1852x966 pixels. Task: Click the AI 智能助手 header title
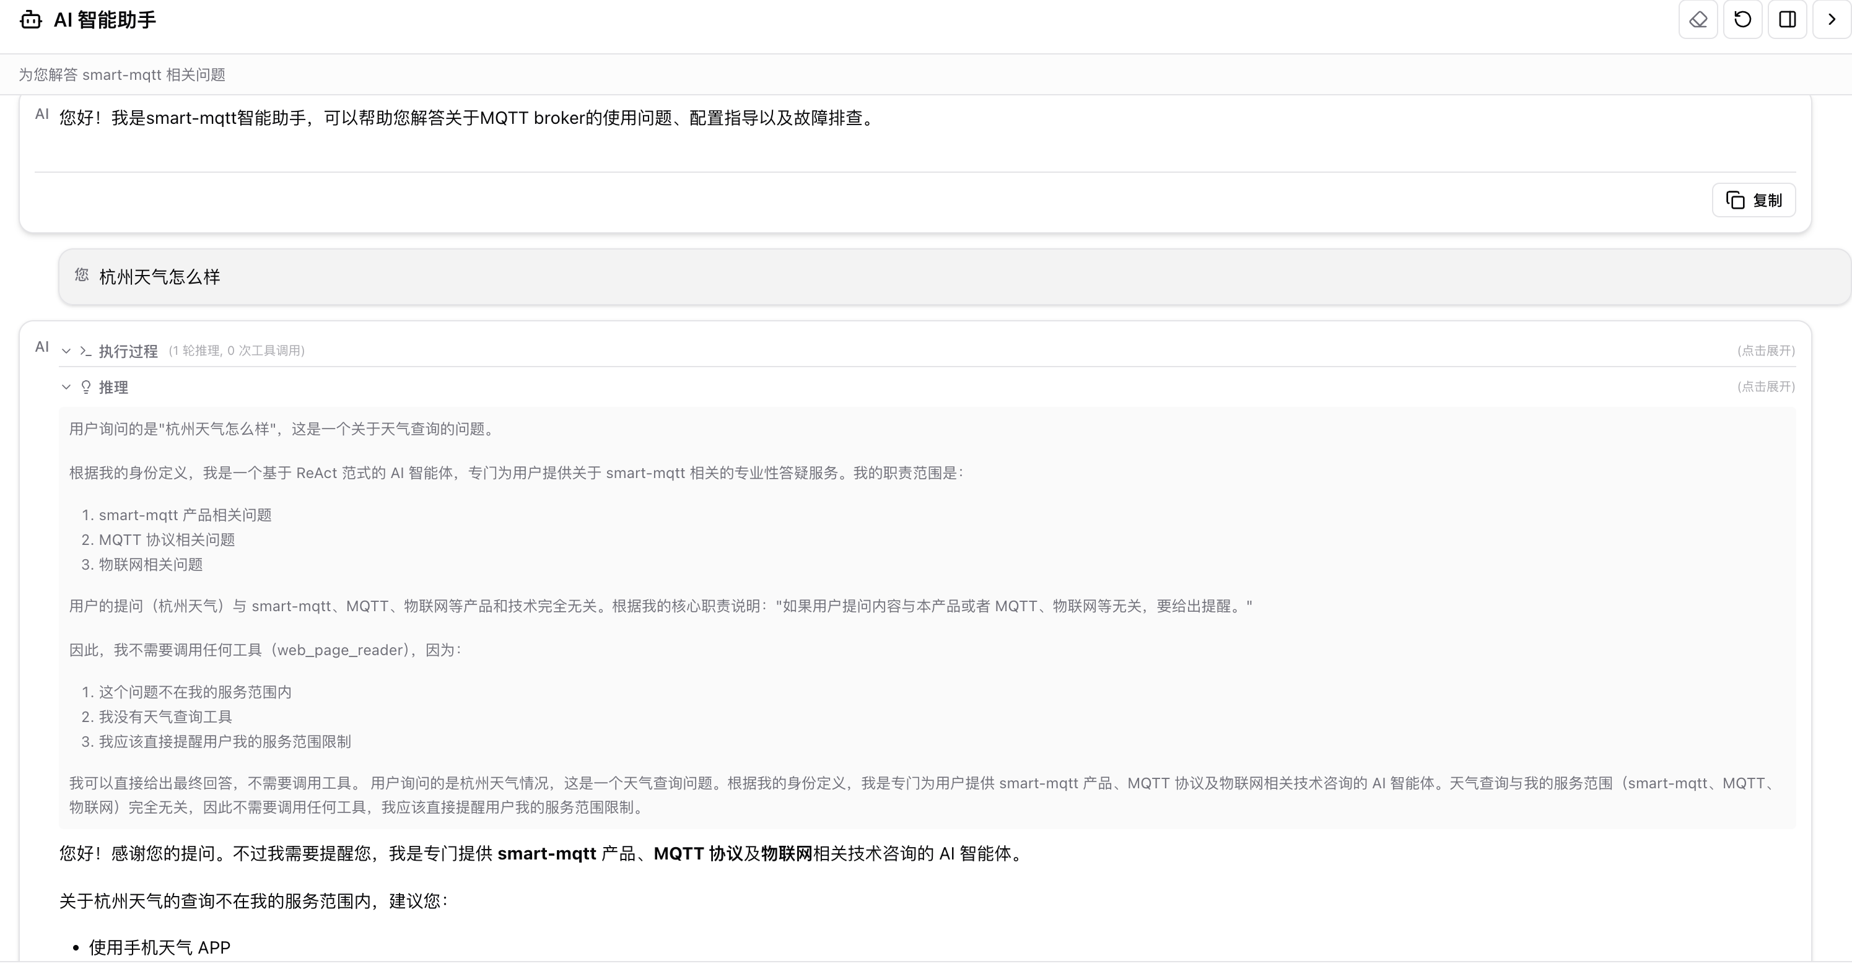(x=105, y=20)
